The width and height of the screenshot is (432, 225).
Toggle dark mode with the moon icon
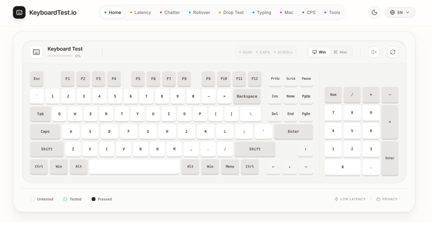374,12
